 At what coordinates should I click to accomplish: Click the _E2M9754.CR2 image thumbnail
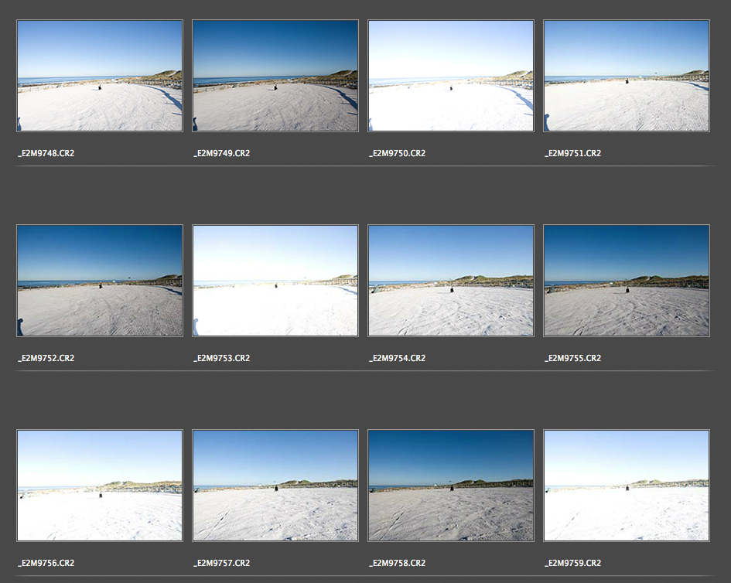coord(451,281)
